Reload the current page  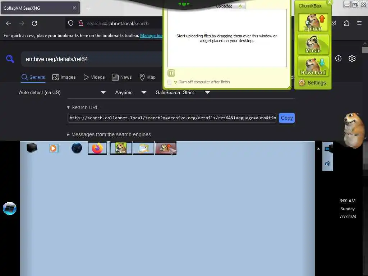34,23
